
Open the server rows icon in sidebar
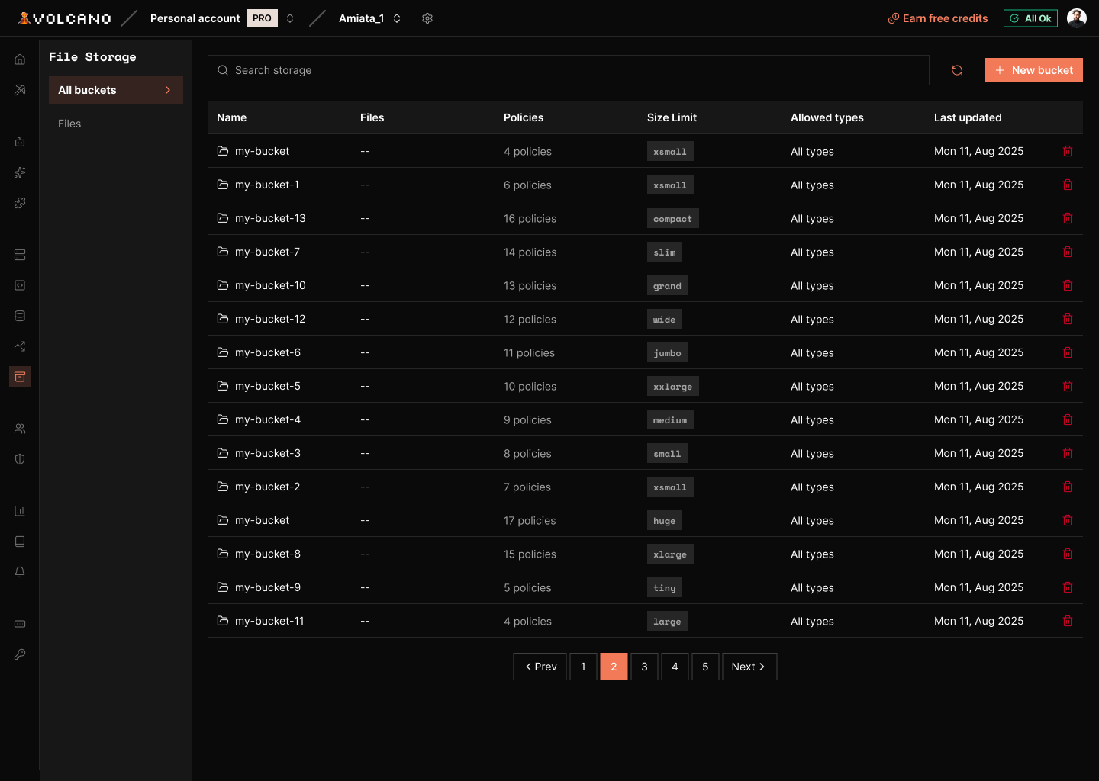(20, 255)
